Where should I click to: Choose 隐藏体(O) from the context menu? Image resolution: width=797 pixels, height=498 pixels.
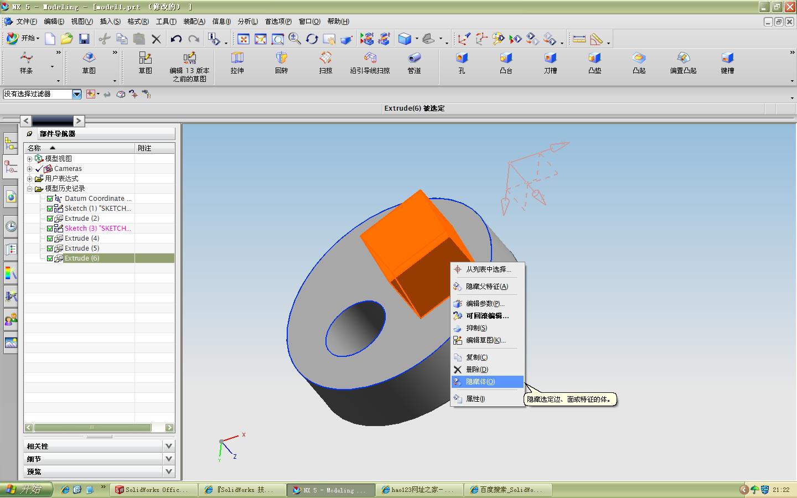click(x=487, y=382)
